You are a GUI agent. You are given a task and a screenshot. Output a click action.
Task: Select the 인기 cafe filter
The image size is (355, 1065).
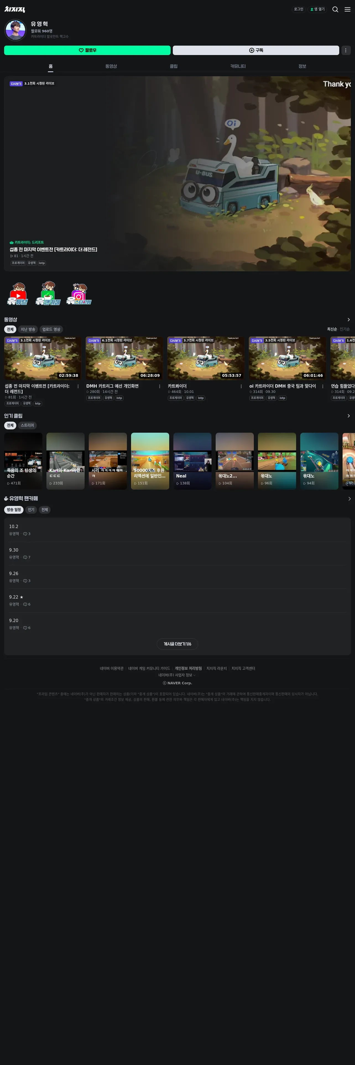coord(31,510)
